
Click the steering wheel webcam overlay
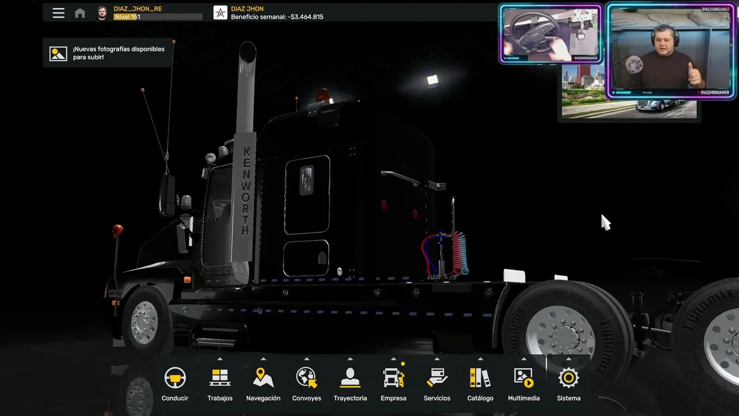(x=551, y=34)
